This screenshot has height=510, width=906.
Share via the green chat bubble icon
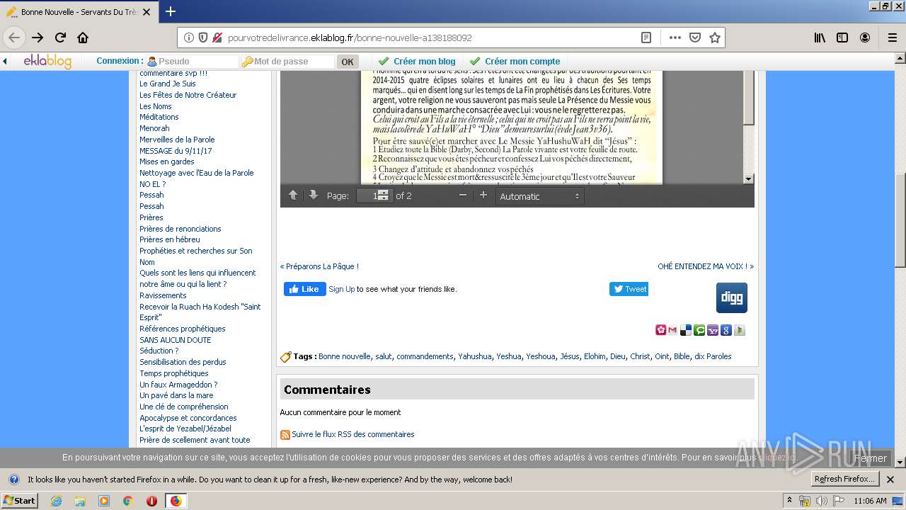699,330
